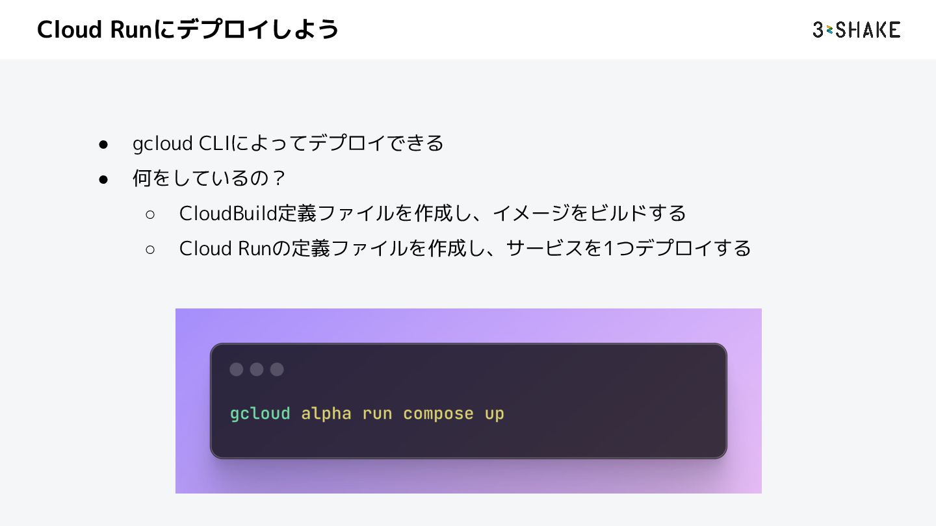Click the 'up' word in the command
The image size is (936, 526).
pos(494,415)
